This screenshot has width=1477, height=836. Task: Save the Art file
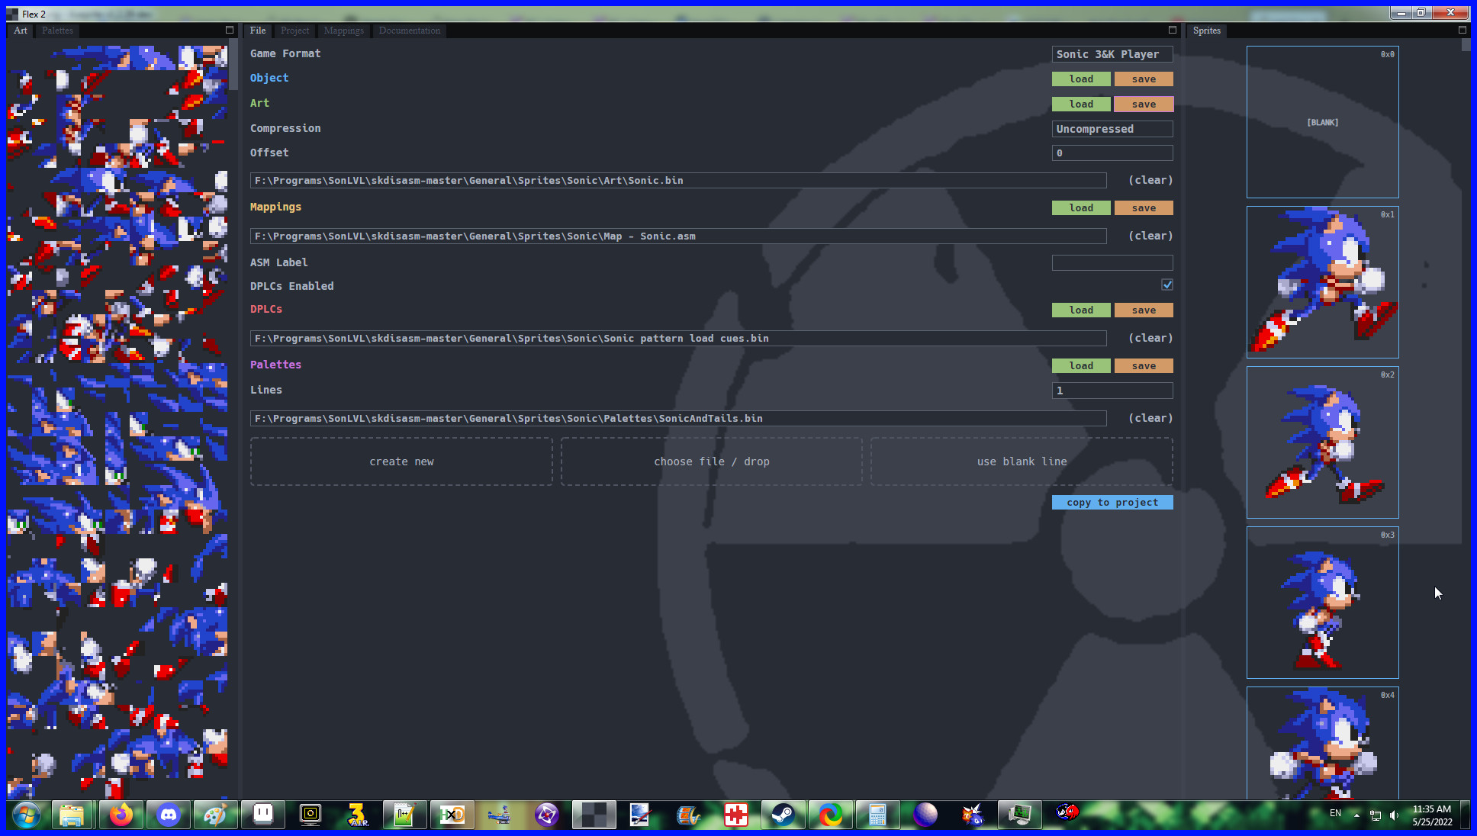[x=1144, y=104]
